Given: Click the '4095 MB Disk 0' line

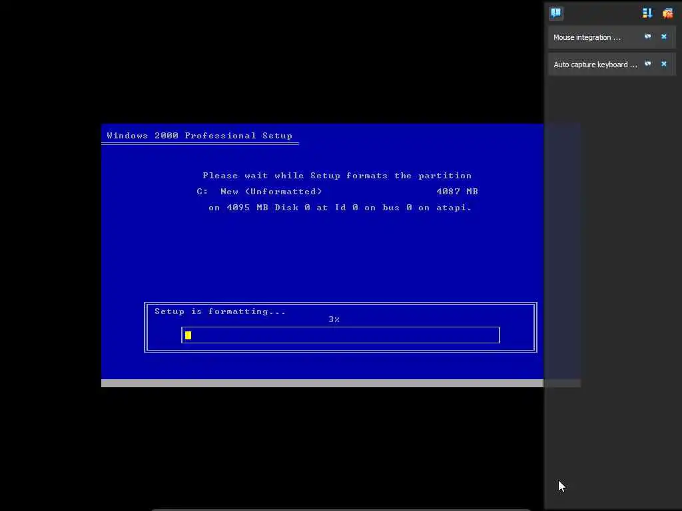Looking at the screenshot, I should 340,208.
